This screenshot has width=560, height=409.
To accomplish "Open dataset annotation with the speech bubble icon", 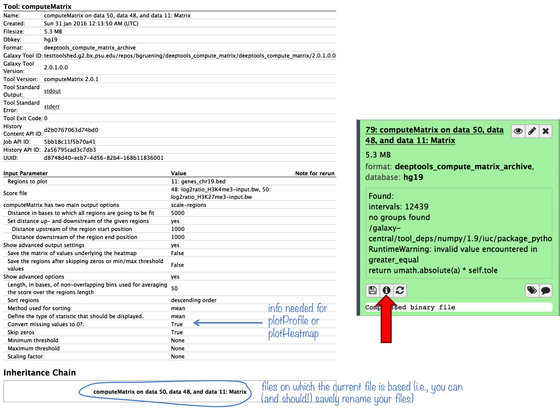I will point(545,290).
